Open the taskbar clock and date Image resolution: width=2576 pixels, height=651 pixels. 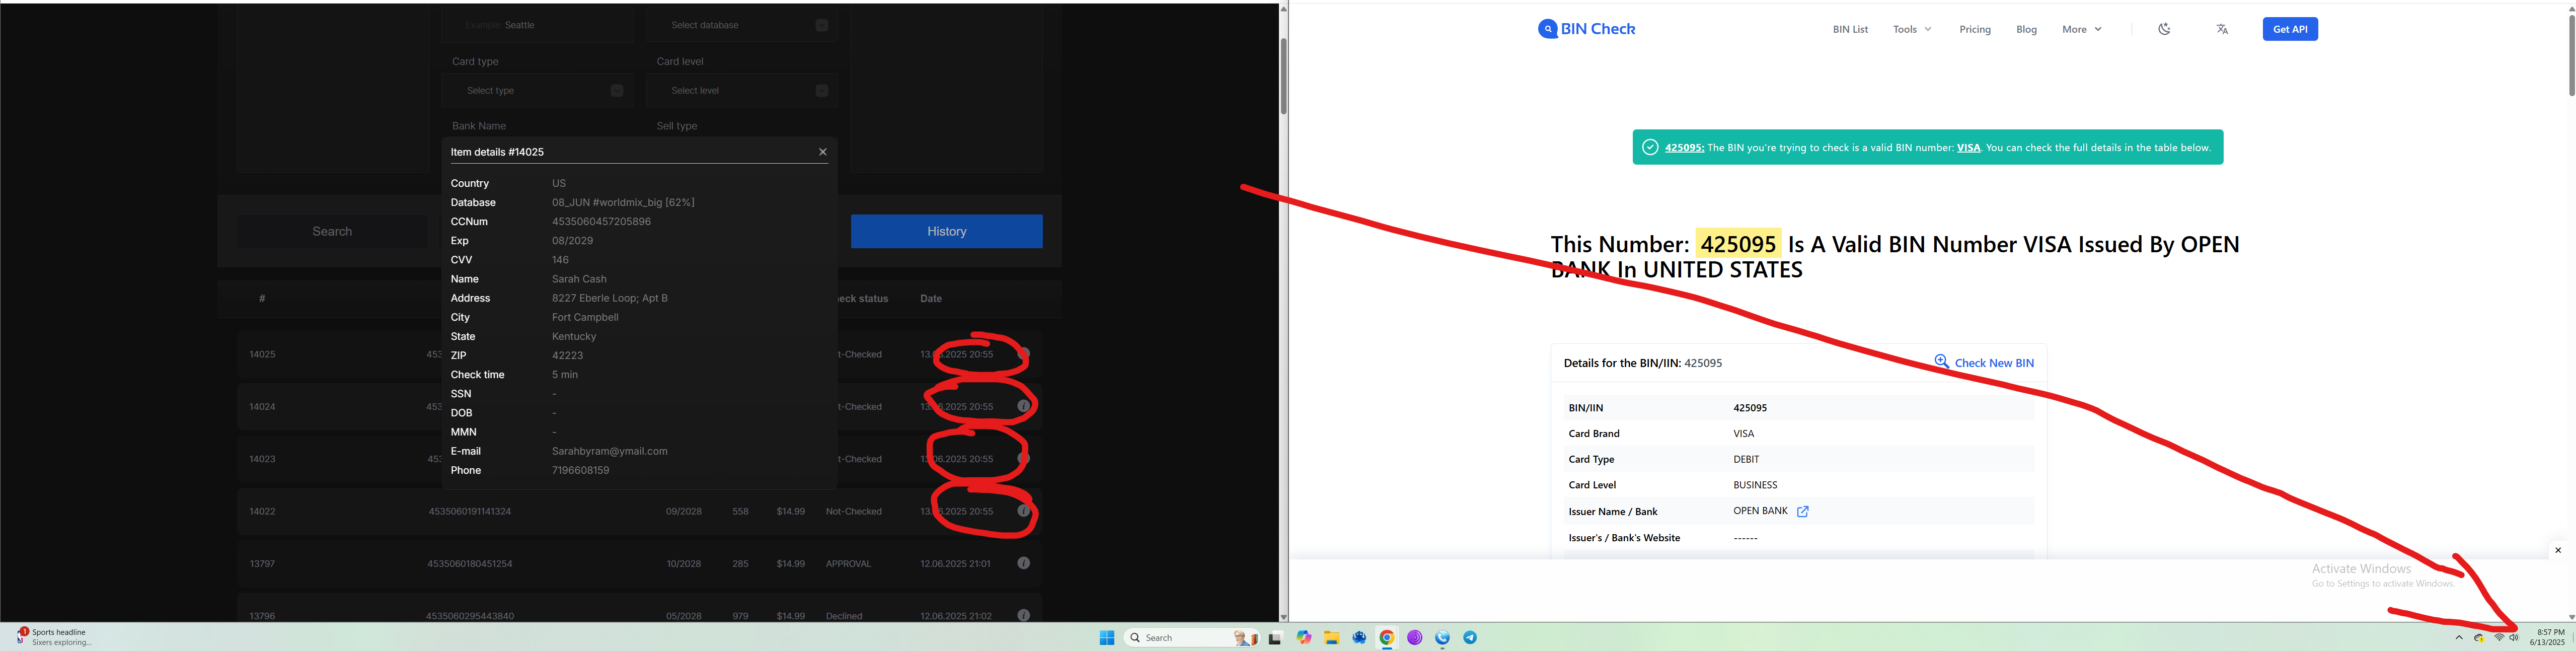2547,637
